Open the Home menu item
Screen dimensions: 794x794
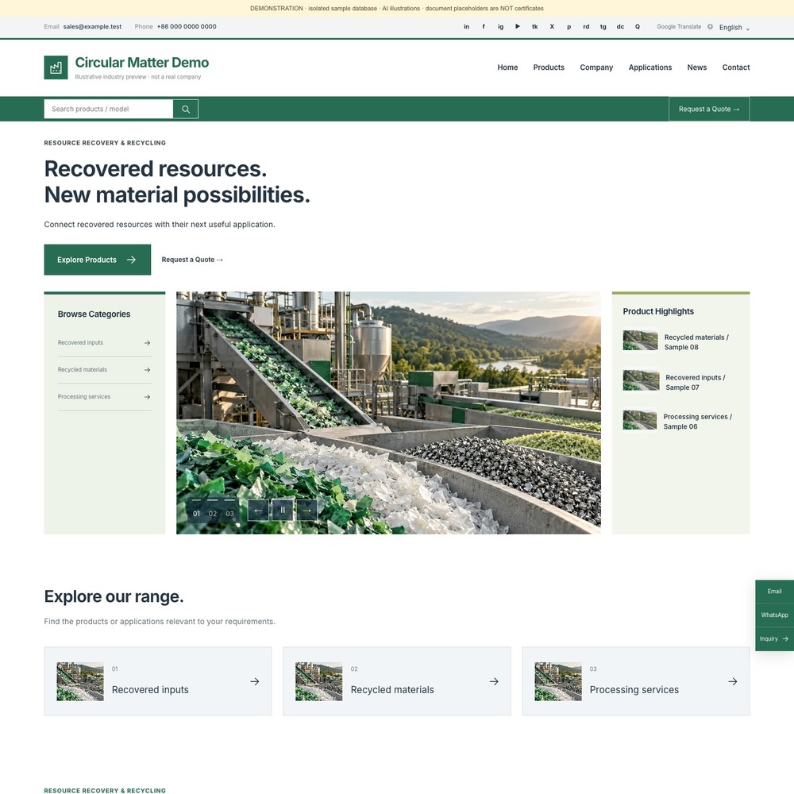point(507,67)
